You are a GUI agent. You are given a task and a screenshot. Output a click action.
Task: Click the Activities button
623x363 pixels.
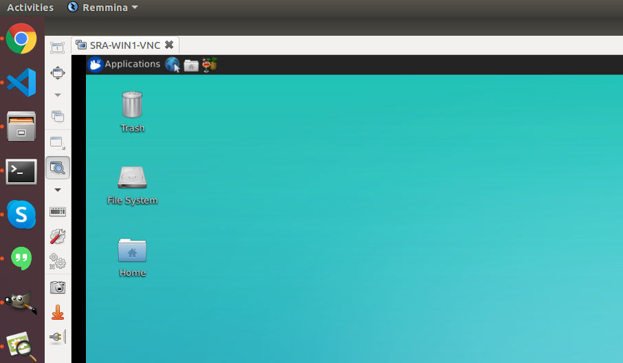[x=30, y=8]
